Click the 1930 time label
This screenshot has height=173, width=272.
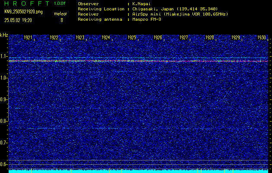coord(262,38)
